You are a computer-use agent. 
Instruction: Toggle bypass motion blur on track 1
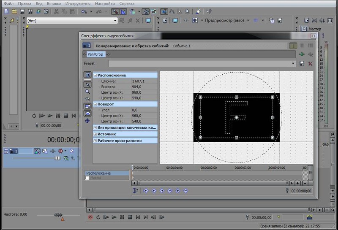[x=37, y=151]
